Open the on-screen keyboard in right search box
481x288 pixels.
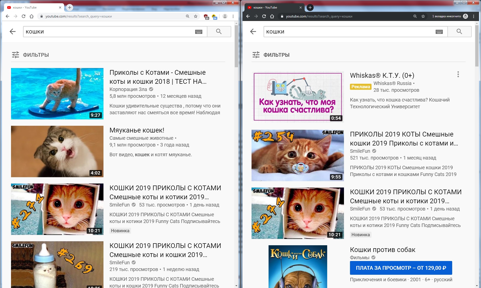439,32
